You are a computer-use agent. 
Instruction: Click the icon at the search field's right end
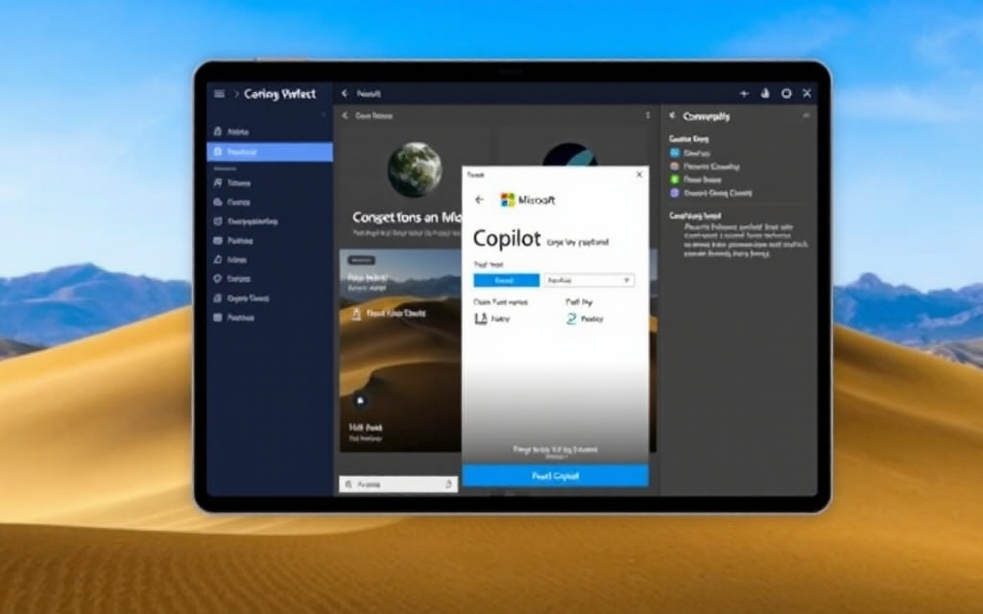coord(448,484)
